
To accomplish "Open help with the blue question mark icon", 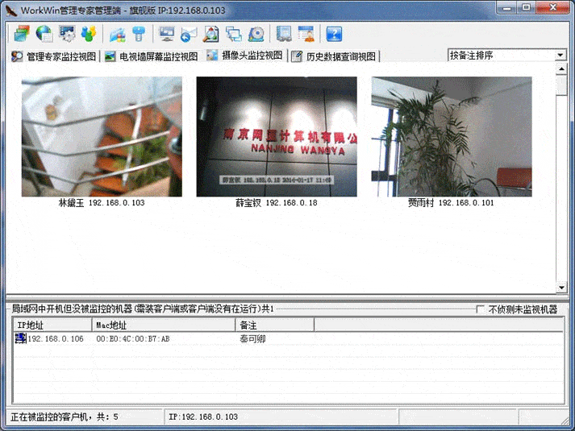I will click(334, 34).
